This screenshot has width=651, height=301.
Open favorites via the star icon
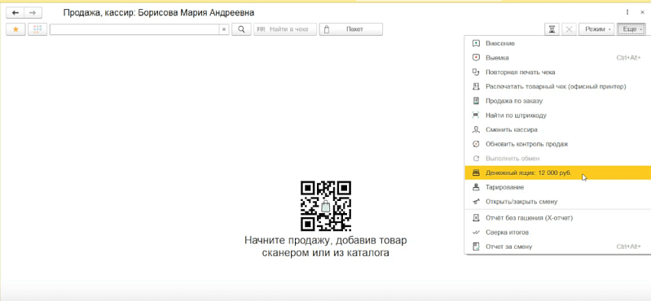click(15, 29)
